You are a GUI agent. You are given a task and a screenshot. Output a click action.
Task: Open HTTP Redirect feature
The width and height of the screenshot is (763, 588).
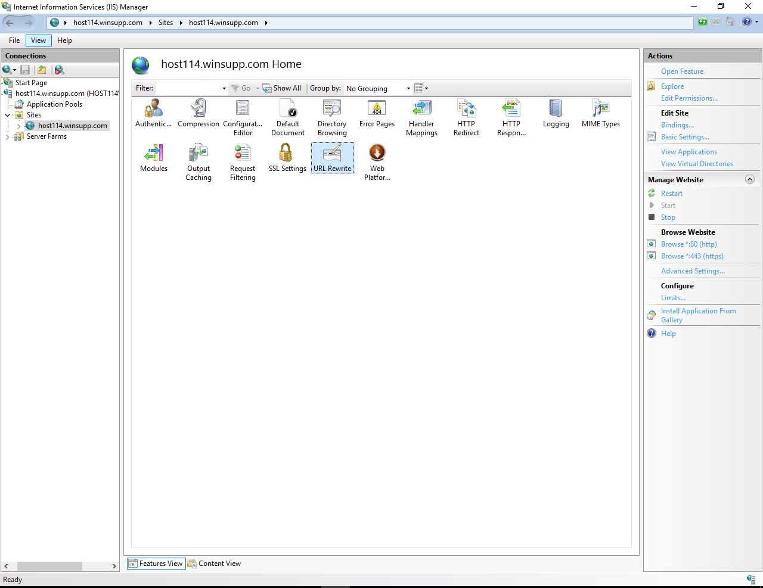(466, 117)
